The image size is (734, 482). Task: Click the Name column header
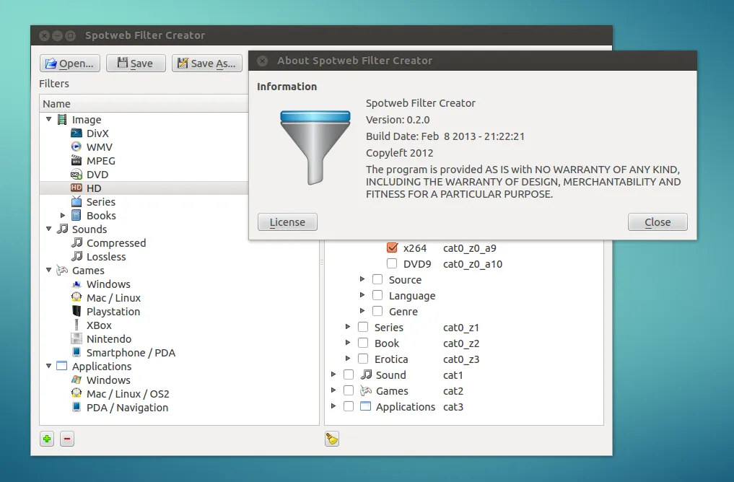tap(56, 103)
